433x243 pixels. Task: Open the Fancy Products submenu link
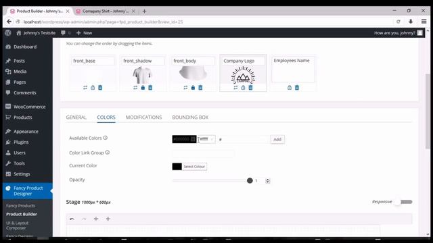[x=21, y=206]
